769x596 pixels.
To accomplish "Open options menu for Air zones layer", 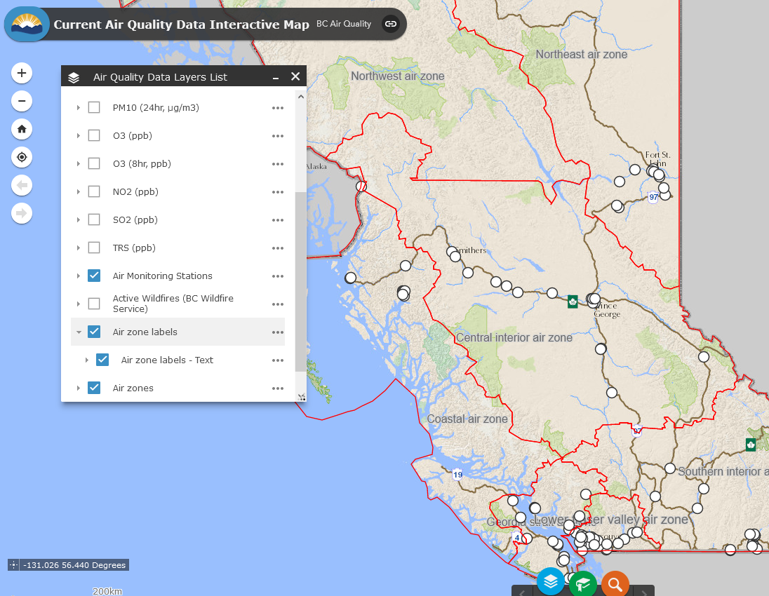I will point(277,388).
